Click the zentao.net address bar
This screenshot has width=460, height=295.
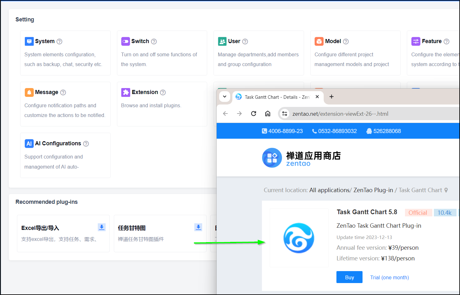tap(369, 114)
